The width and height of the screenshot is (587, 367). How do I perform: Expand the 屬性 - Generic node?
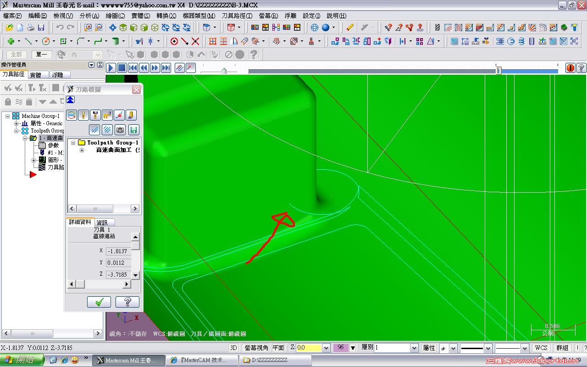(16, 123)
